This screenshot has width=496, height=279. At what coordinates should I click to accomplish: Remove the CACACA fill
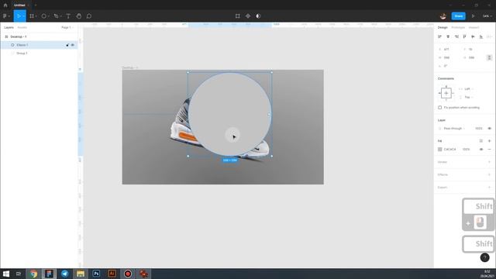[x=489, y=150]
